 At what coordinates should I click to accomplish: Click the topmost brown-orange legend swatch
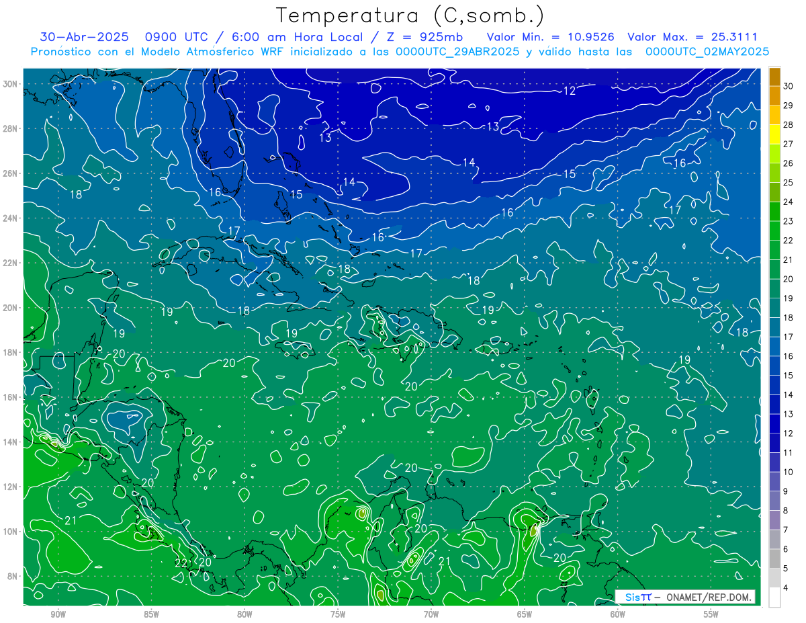774,77
